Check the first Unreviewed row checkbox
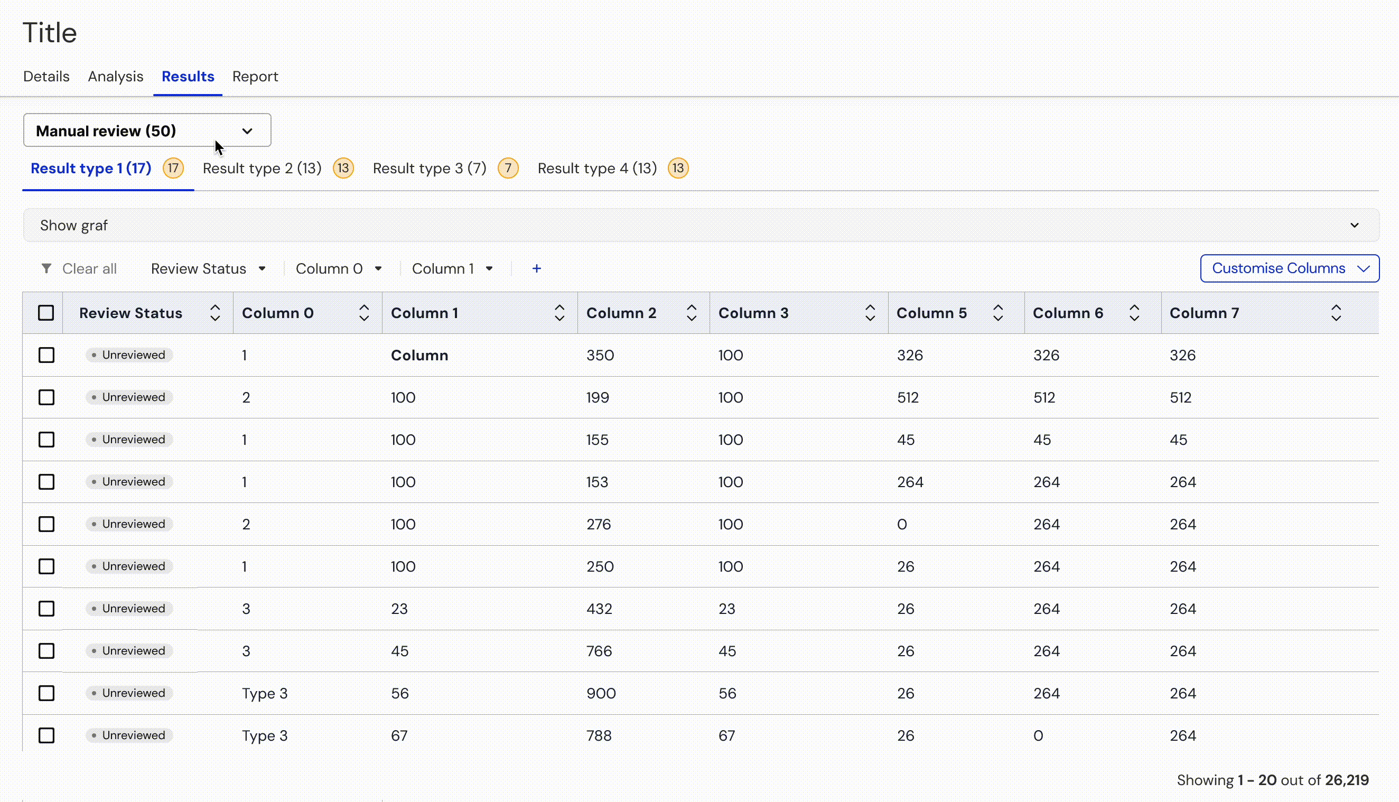Image resolution: width=1399 pixels, height=802 pixels. [x=46, y=355]
